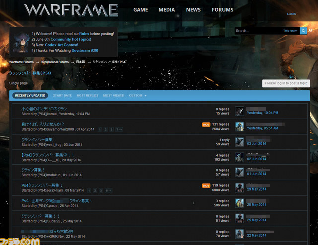Open the Rules link

pyautogui.click(x=84, y=34)
